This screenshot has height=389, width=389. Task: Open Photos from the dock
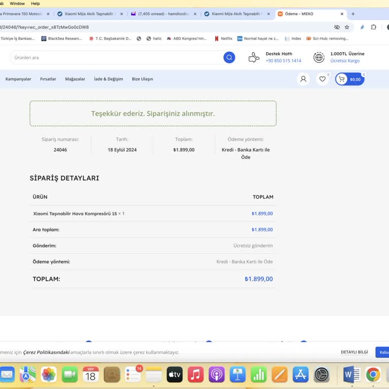pos(49,374)
